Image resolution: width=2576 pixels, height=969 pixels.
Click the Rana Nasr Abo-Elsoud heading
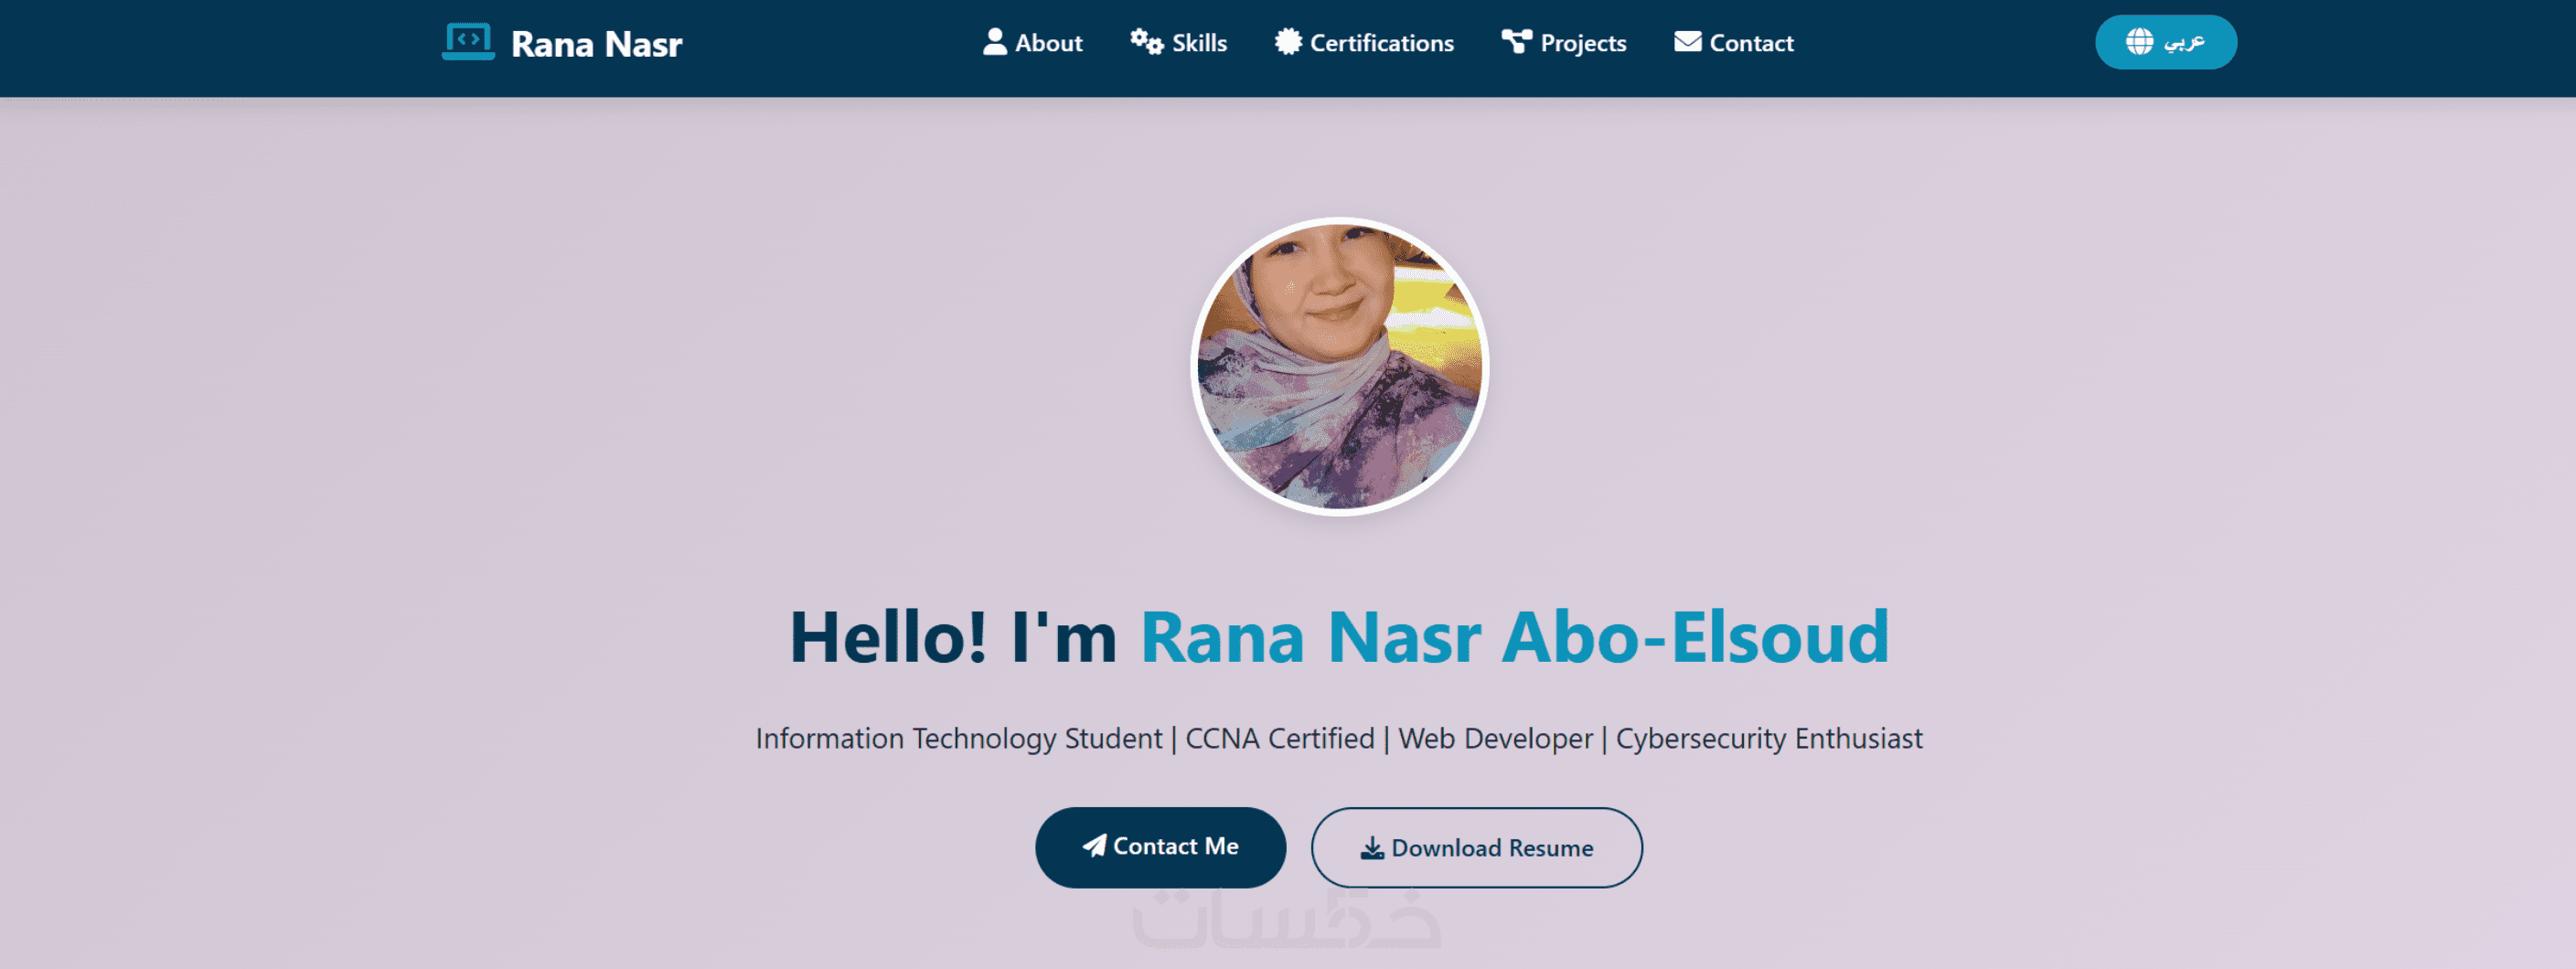click(x=1514, y=637)
